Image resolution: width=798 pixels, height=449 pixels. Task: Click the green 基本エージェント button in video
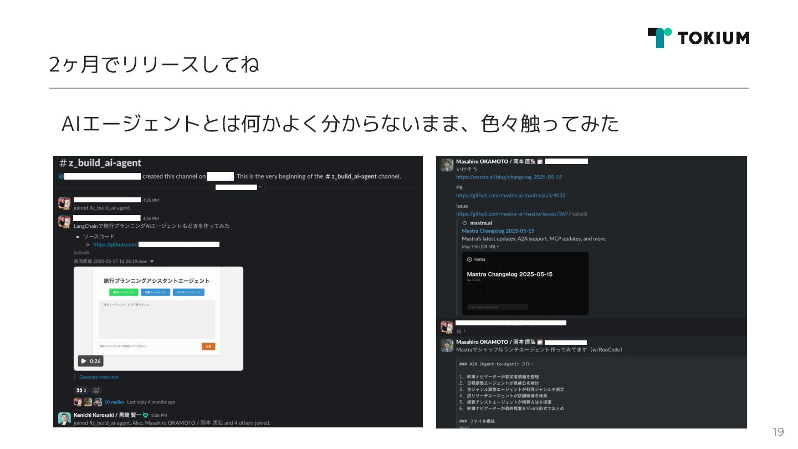pyautogui.click(x=124, y=292)
